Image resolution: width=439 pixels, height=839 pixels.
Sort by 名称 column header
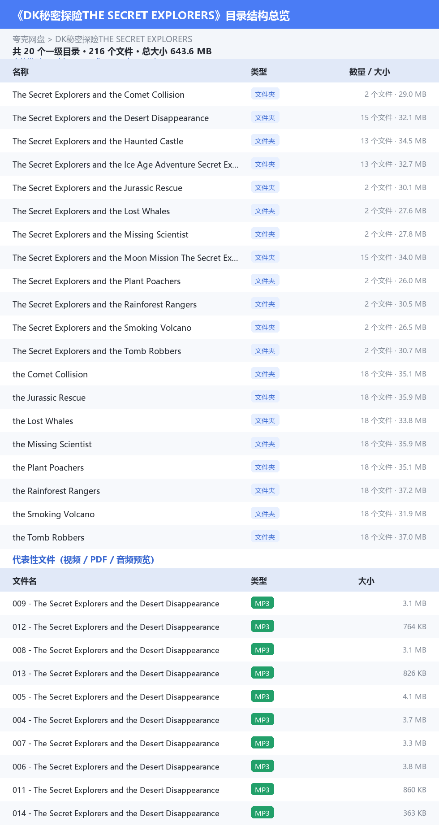[x=21, y=72]
